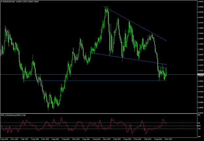Image resolution: width=204 pixels, height=141 pixels.
Task: Select the horizontal blue support line
Action: click(x=95, y=81)
